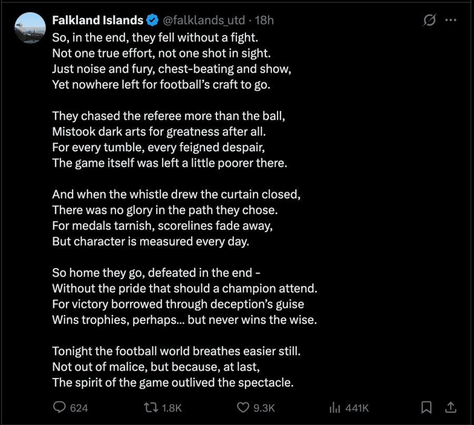Open the Grok explain-post icon

tap(429, 20)
